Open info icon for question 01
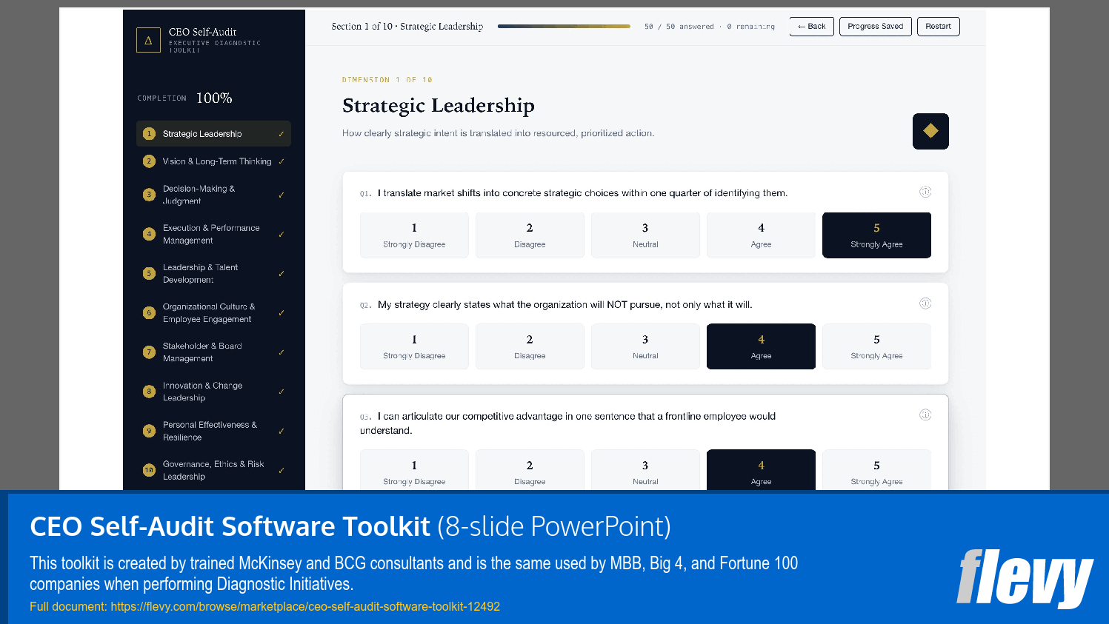Viewport: 1109px width, 624px height. coord(925,192)
